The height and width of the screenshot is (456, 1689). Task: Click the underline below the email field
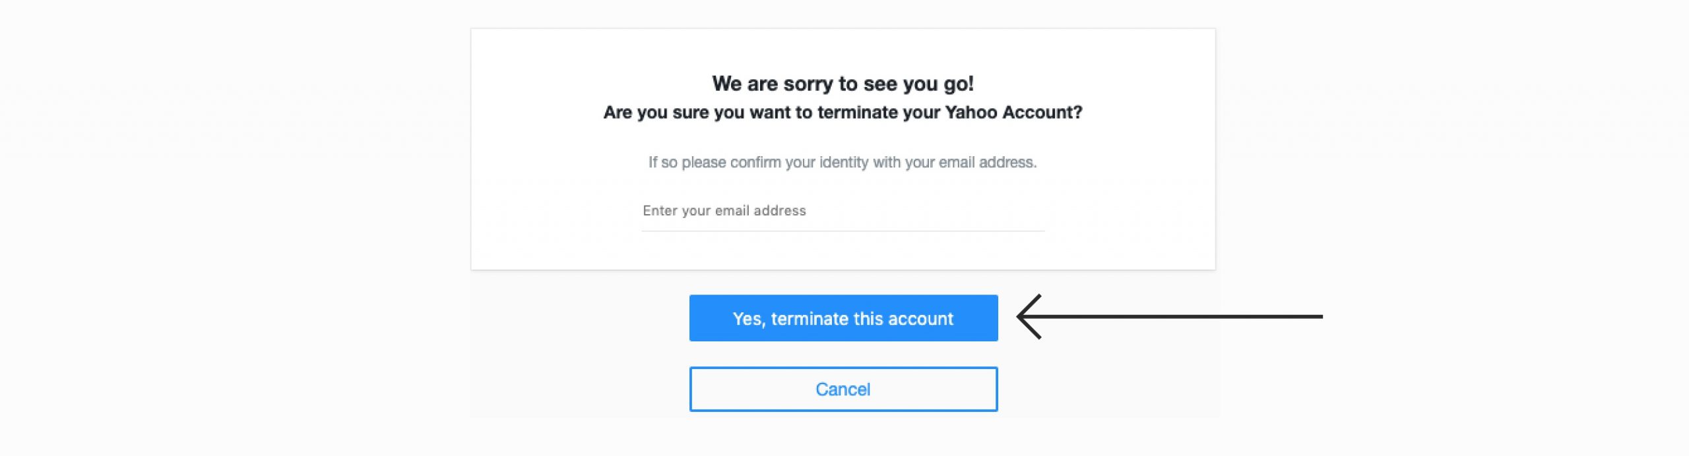[x=843, y=230]
